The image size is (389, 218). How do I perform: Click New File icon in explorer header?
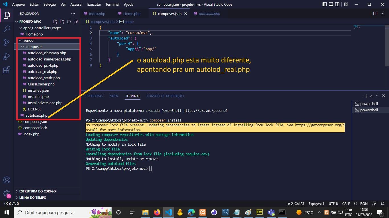pyautogui.click(x=55, y=22)
